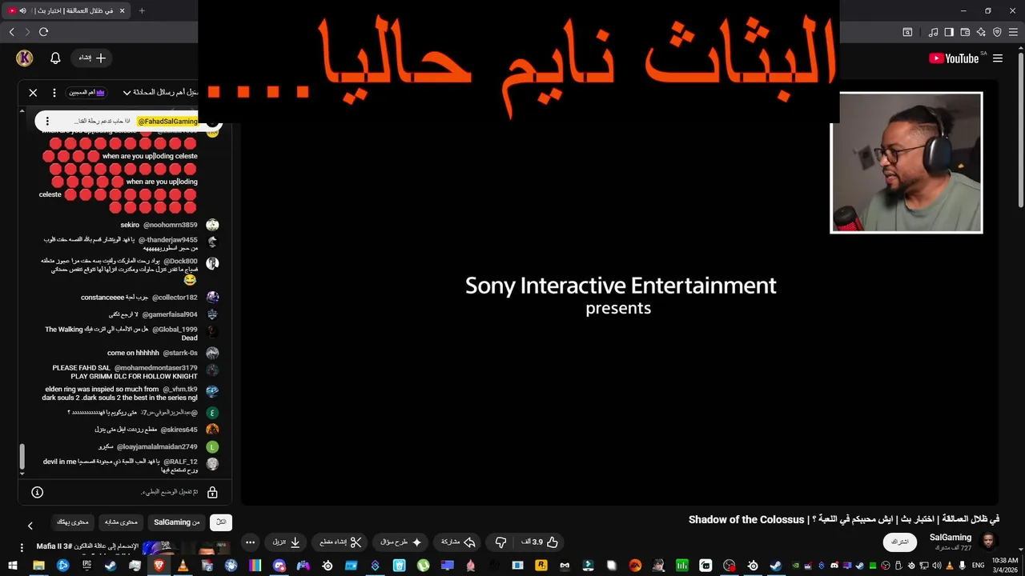Subscribe to SalGaming channel
This screenshot has height=576, width=1025.
click(900, 542)
